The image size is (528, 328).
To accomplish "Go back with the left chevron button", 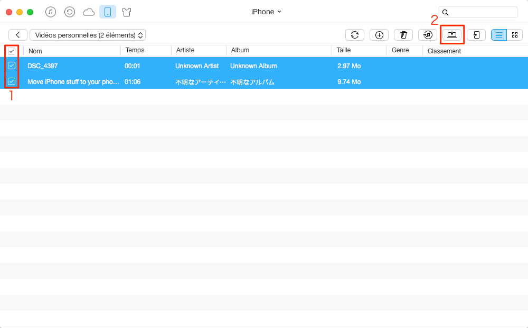I will [x=18, y=35].
